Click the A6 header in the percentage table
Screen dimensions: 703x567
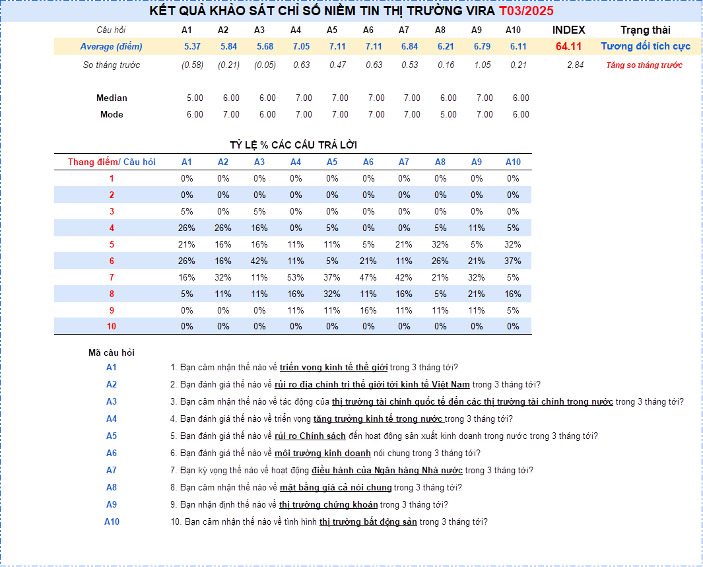(368, 162)
